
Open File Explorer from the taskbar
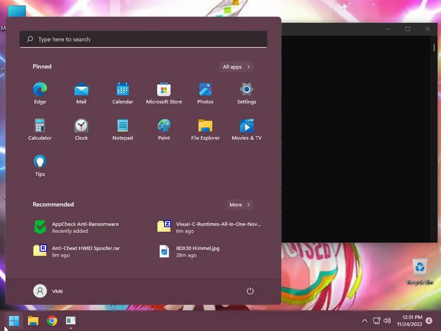tap(33, 320)
